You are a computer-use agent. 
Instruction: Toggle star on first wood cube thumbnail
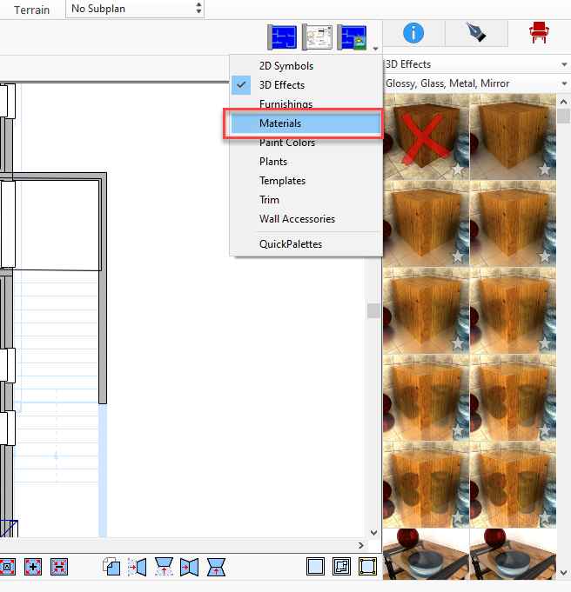458,170
